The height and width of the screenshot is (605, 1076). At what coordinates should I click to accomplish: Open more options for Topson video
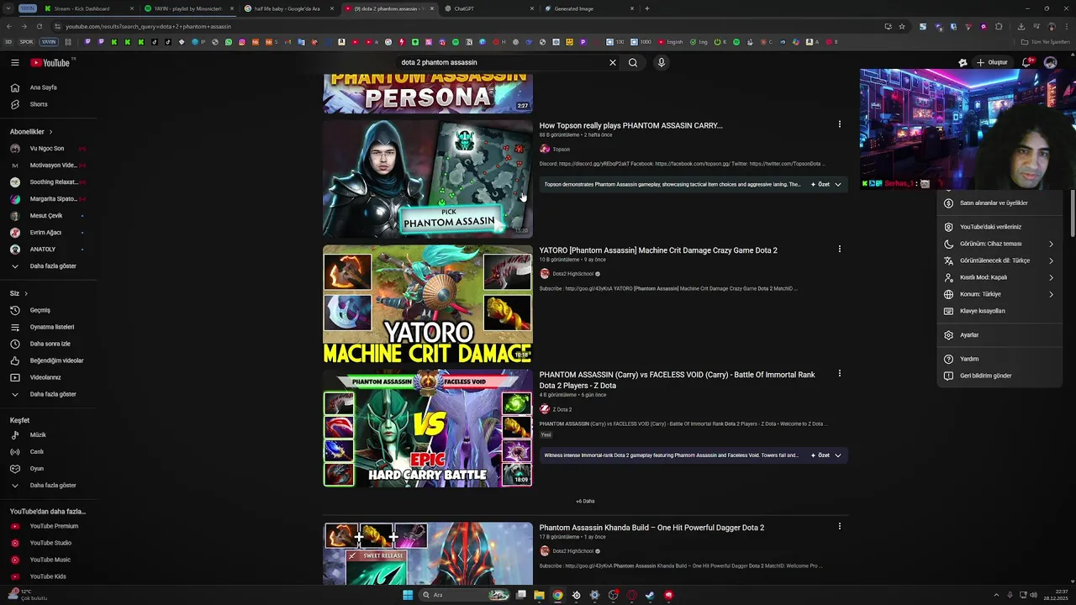click(x=839, y=124)
